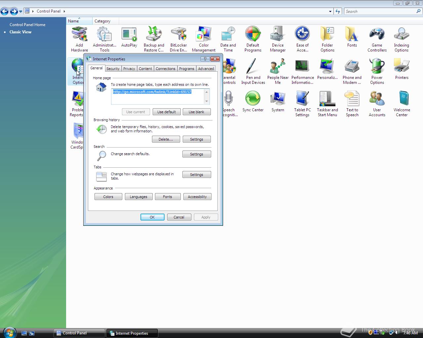Switch to the Connections tab
Viewport: 423px width, 338px height.
click(166, 69)
